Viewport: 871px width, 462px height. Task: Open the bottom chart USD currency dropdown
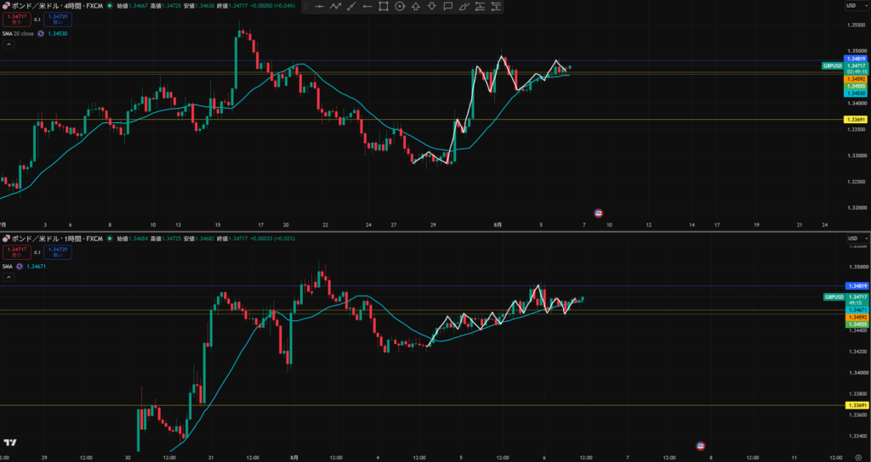[856, 239]
